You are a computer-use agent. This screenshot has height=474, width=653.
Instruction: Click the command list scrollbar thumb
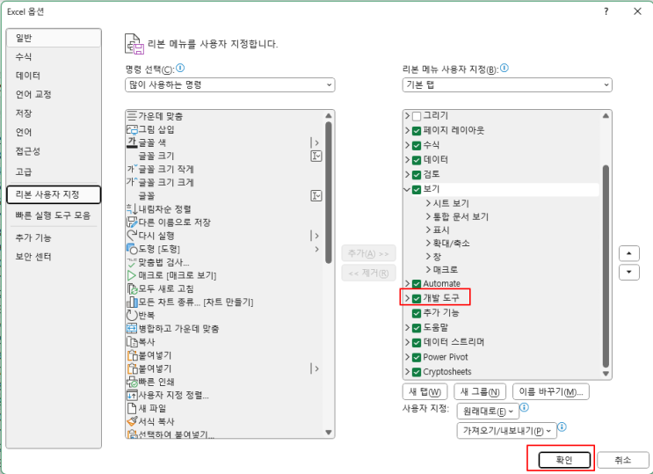pos(328,193)
